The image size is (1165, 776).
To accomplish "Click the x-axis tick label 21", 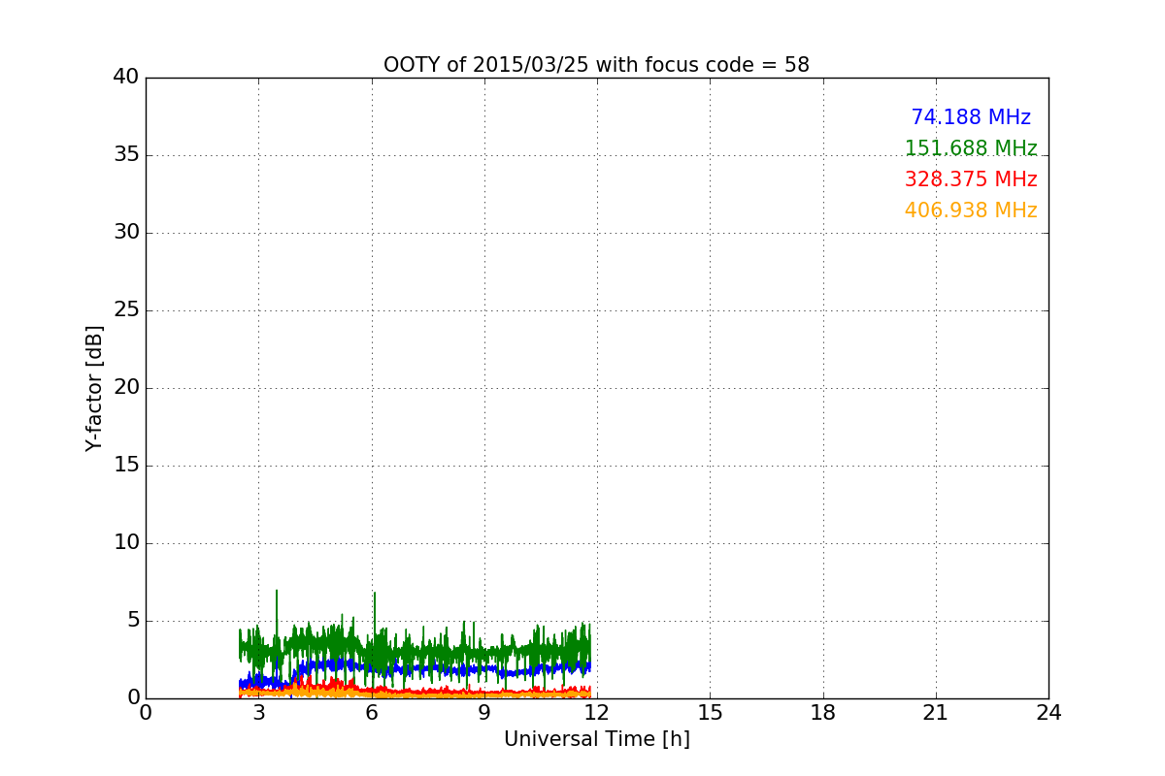I will point(936,713).
